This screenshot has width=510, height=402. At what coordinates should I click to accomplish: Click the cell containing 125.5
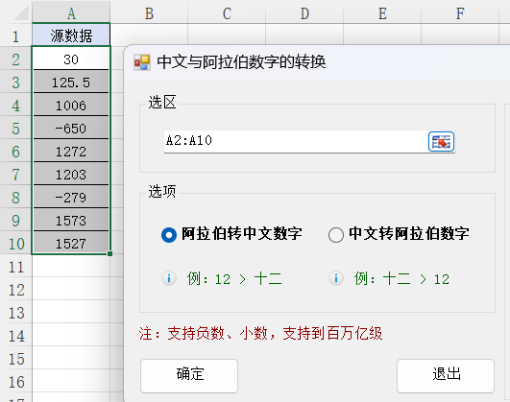tap(71, 82)
